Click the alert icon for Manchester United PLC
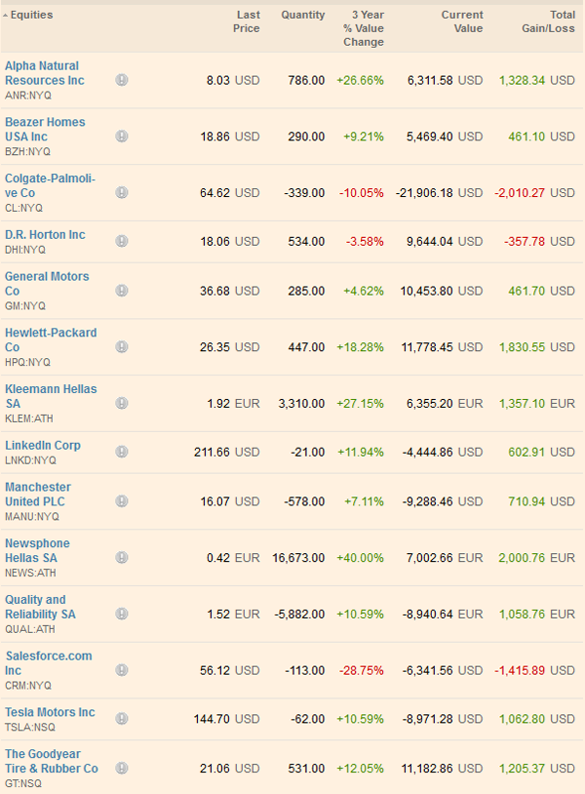Image resolution: width=585 pixels, height=794 pixels. (122, 501)
